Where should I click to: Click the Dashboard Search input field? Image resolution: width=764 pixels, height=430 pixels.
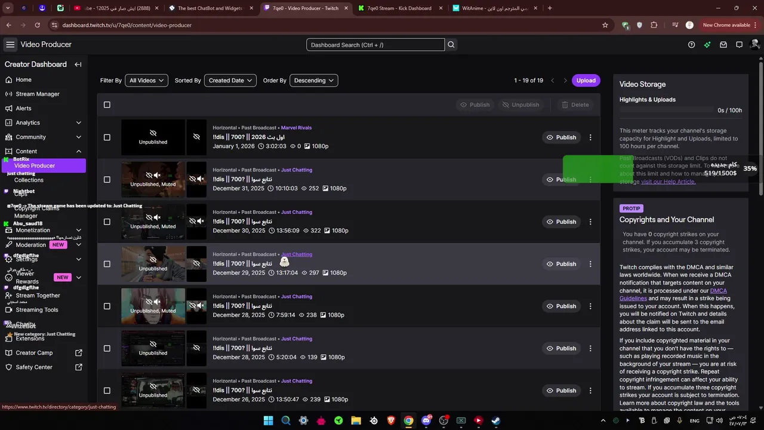(x=375, y=45)
